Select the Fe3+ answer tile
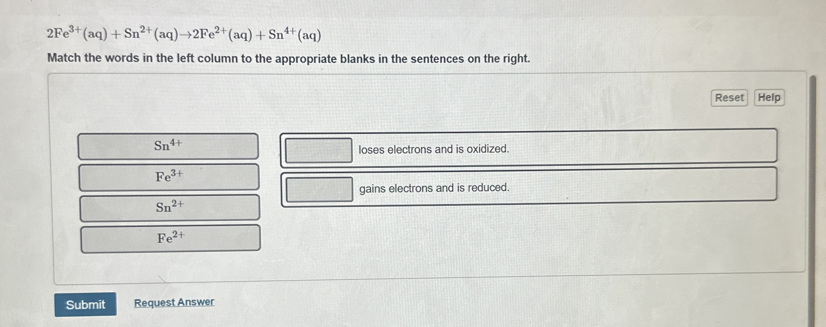The height and width of the screenshot is (327, 826). coord(170,178)
